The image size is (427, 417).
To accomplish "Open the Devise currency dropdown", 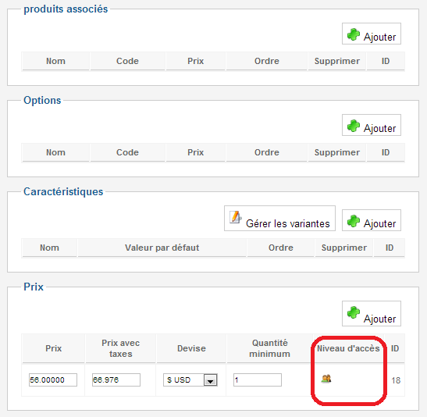I will (190, 380).
